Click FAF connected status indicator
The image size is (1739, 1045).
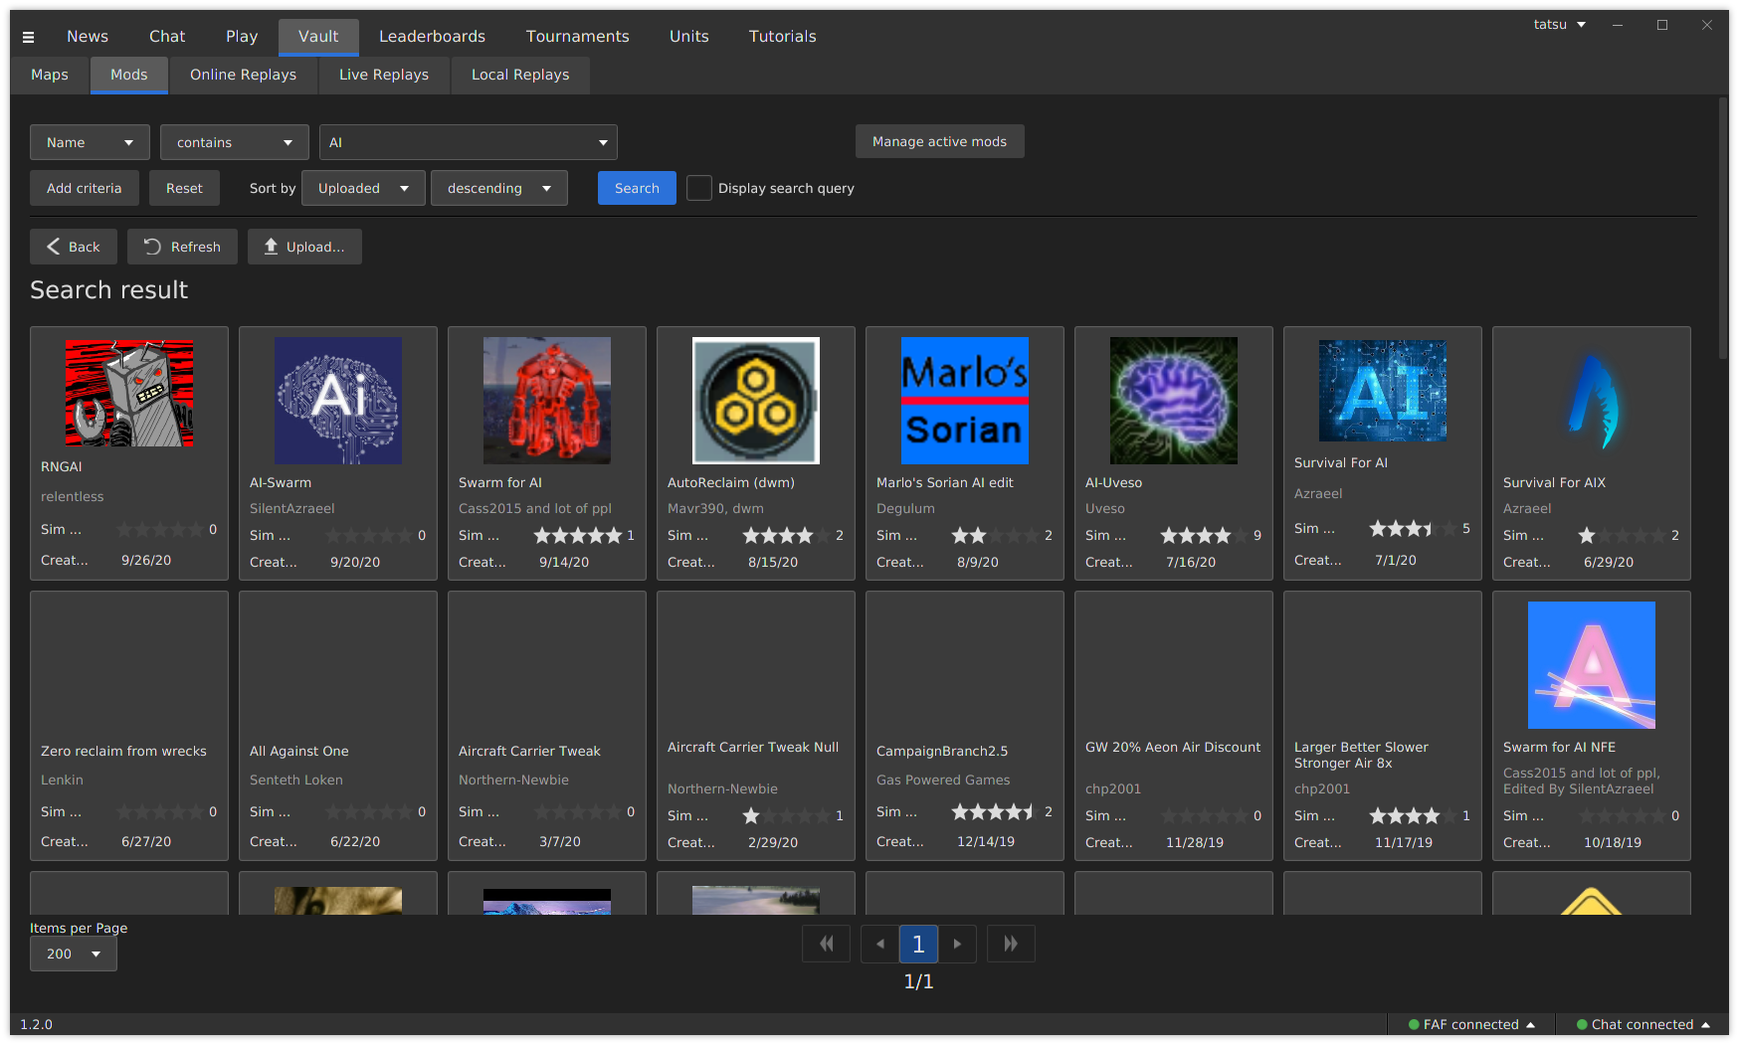[x=1471, y=1024]
